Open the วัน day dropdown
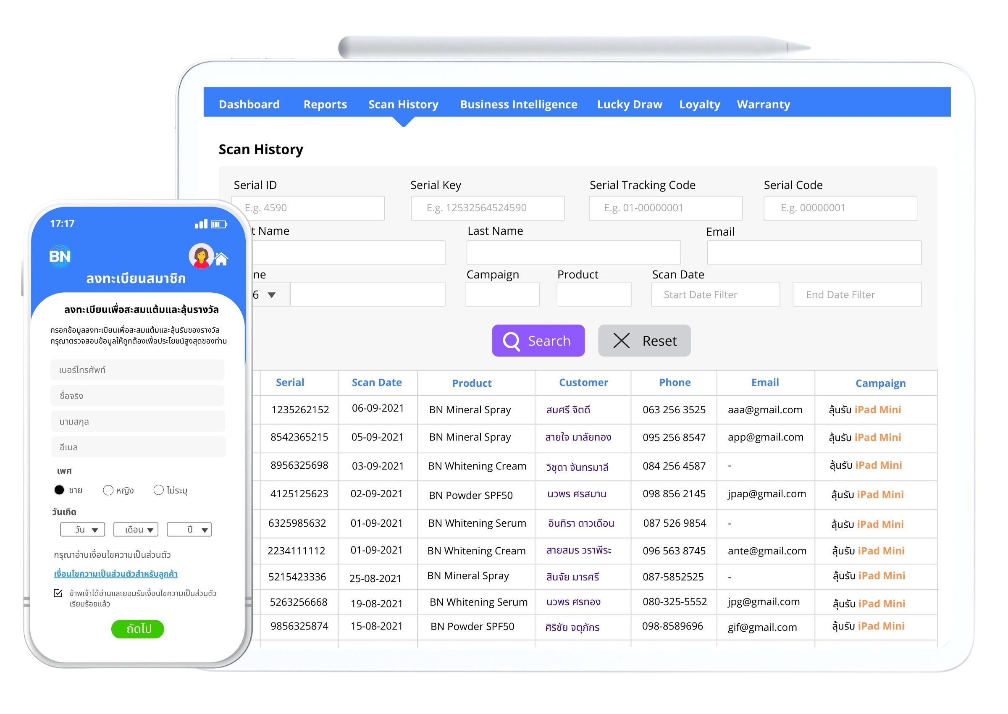This screenshot has height=714, width=1008. [83, 530]
